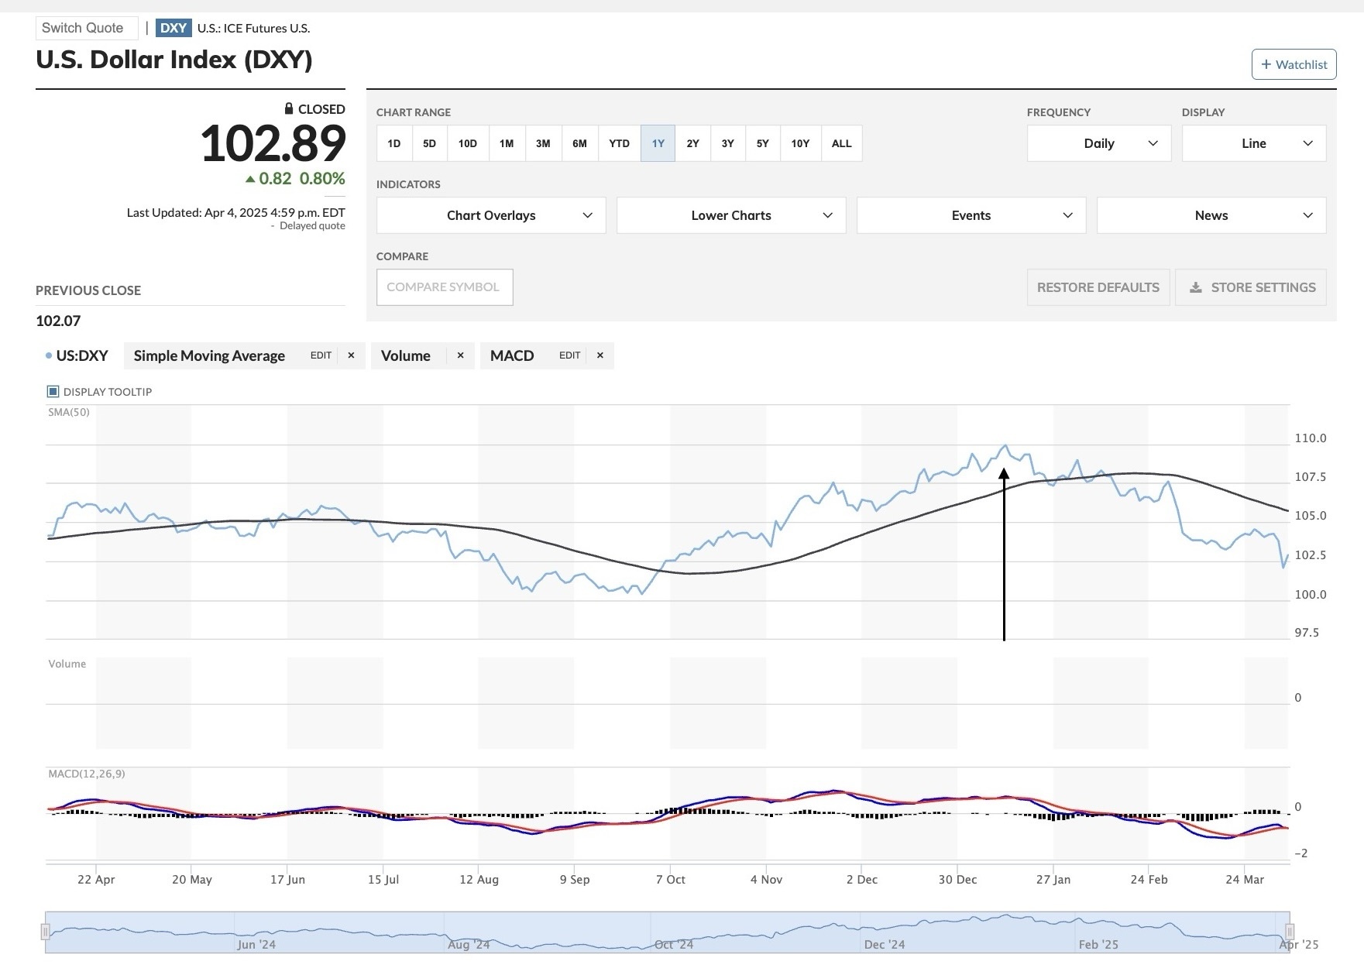1364x975 pixels.
Task: Expand the Chart Overlays dropdown
Action: tap(491, 215)
